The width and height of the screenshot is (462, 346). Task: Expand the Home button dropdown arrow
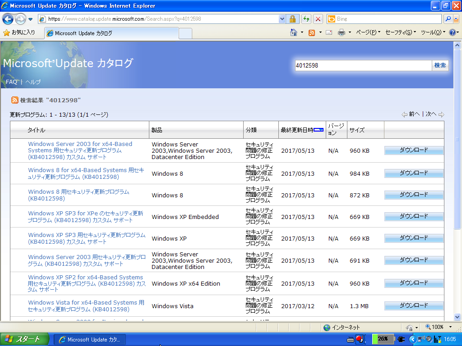point(302,32)
